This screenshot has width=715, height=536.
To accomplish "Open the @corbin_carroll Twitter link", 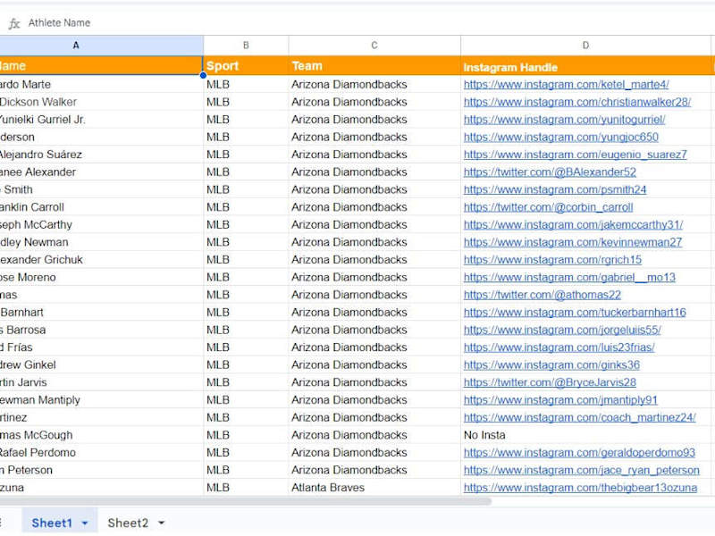I will (548, 207).
